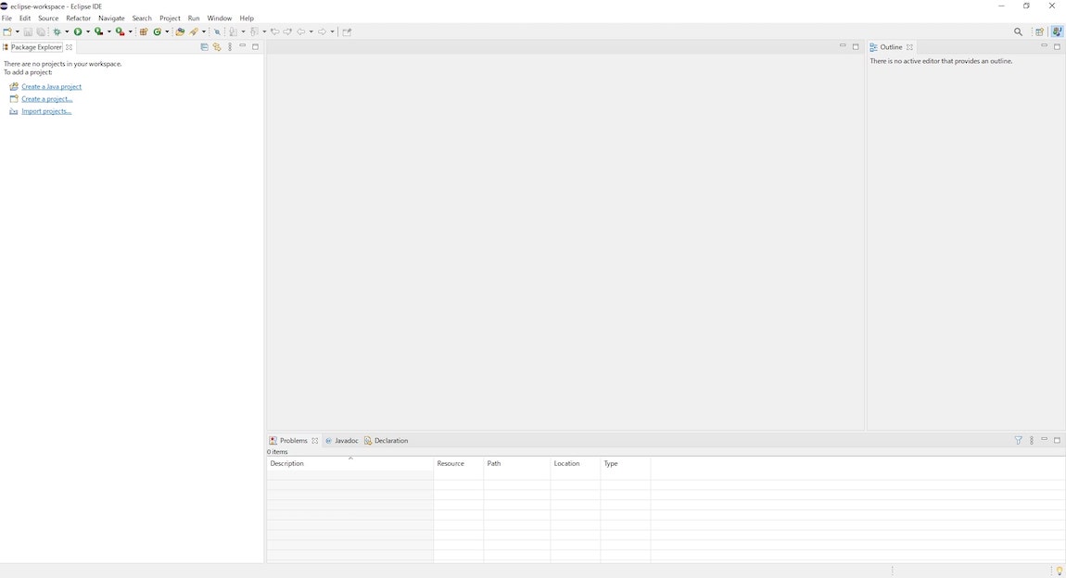Open the Edit menu
The width and height of the screenshot is (1066, 578).
tap(25, 19)
